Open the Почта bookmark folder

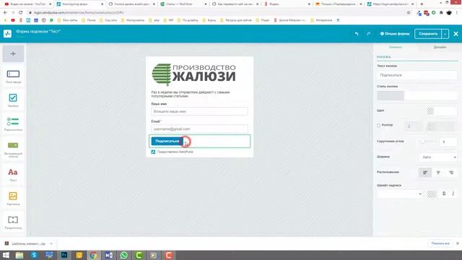(x=88, y=20)
